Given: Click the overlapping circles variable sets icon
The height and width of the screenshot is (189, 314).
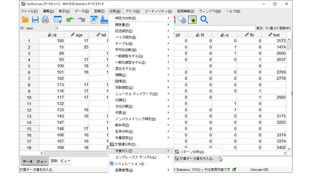Looking at the screenshot, I should point(182,19).
